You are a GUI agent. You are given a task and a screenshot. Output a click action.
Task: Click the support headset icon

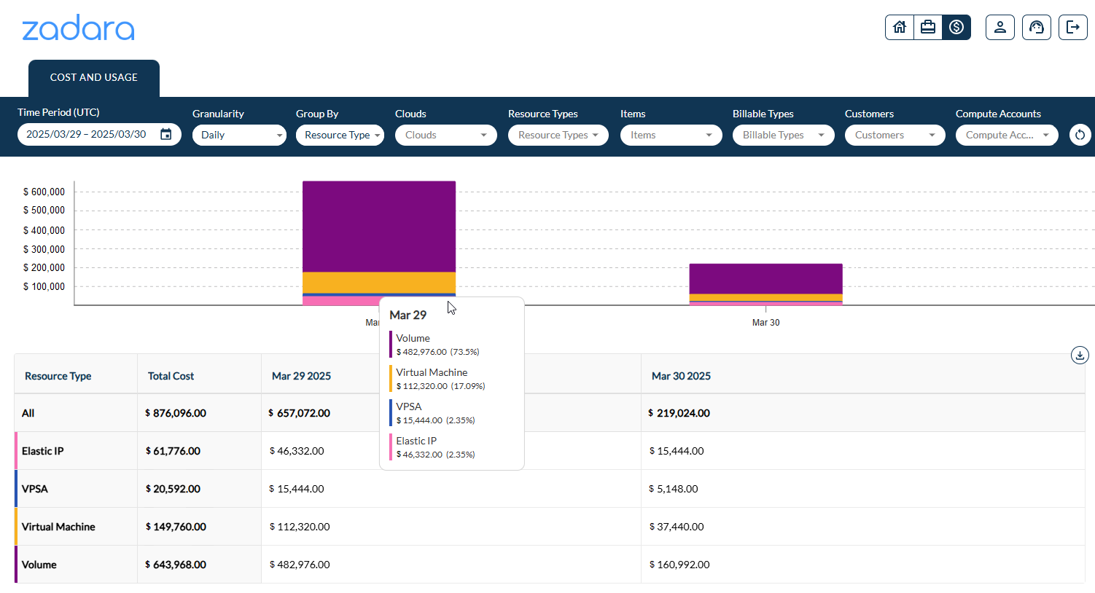pyautogui.click(x=1036, y=27)
